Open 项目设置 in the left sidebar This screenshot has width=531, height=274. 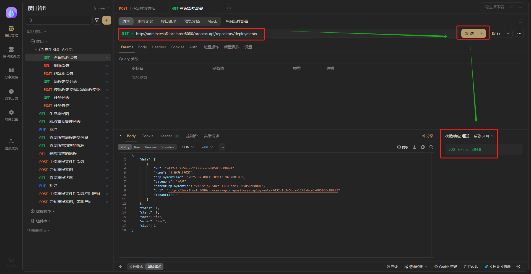[x=11, y=115]
